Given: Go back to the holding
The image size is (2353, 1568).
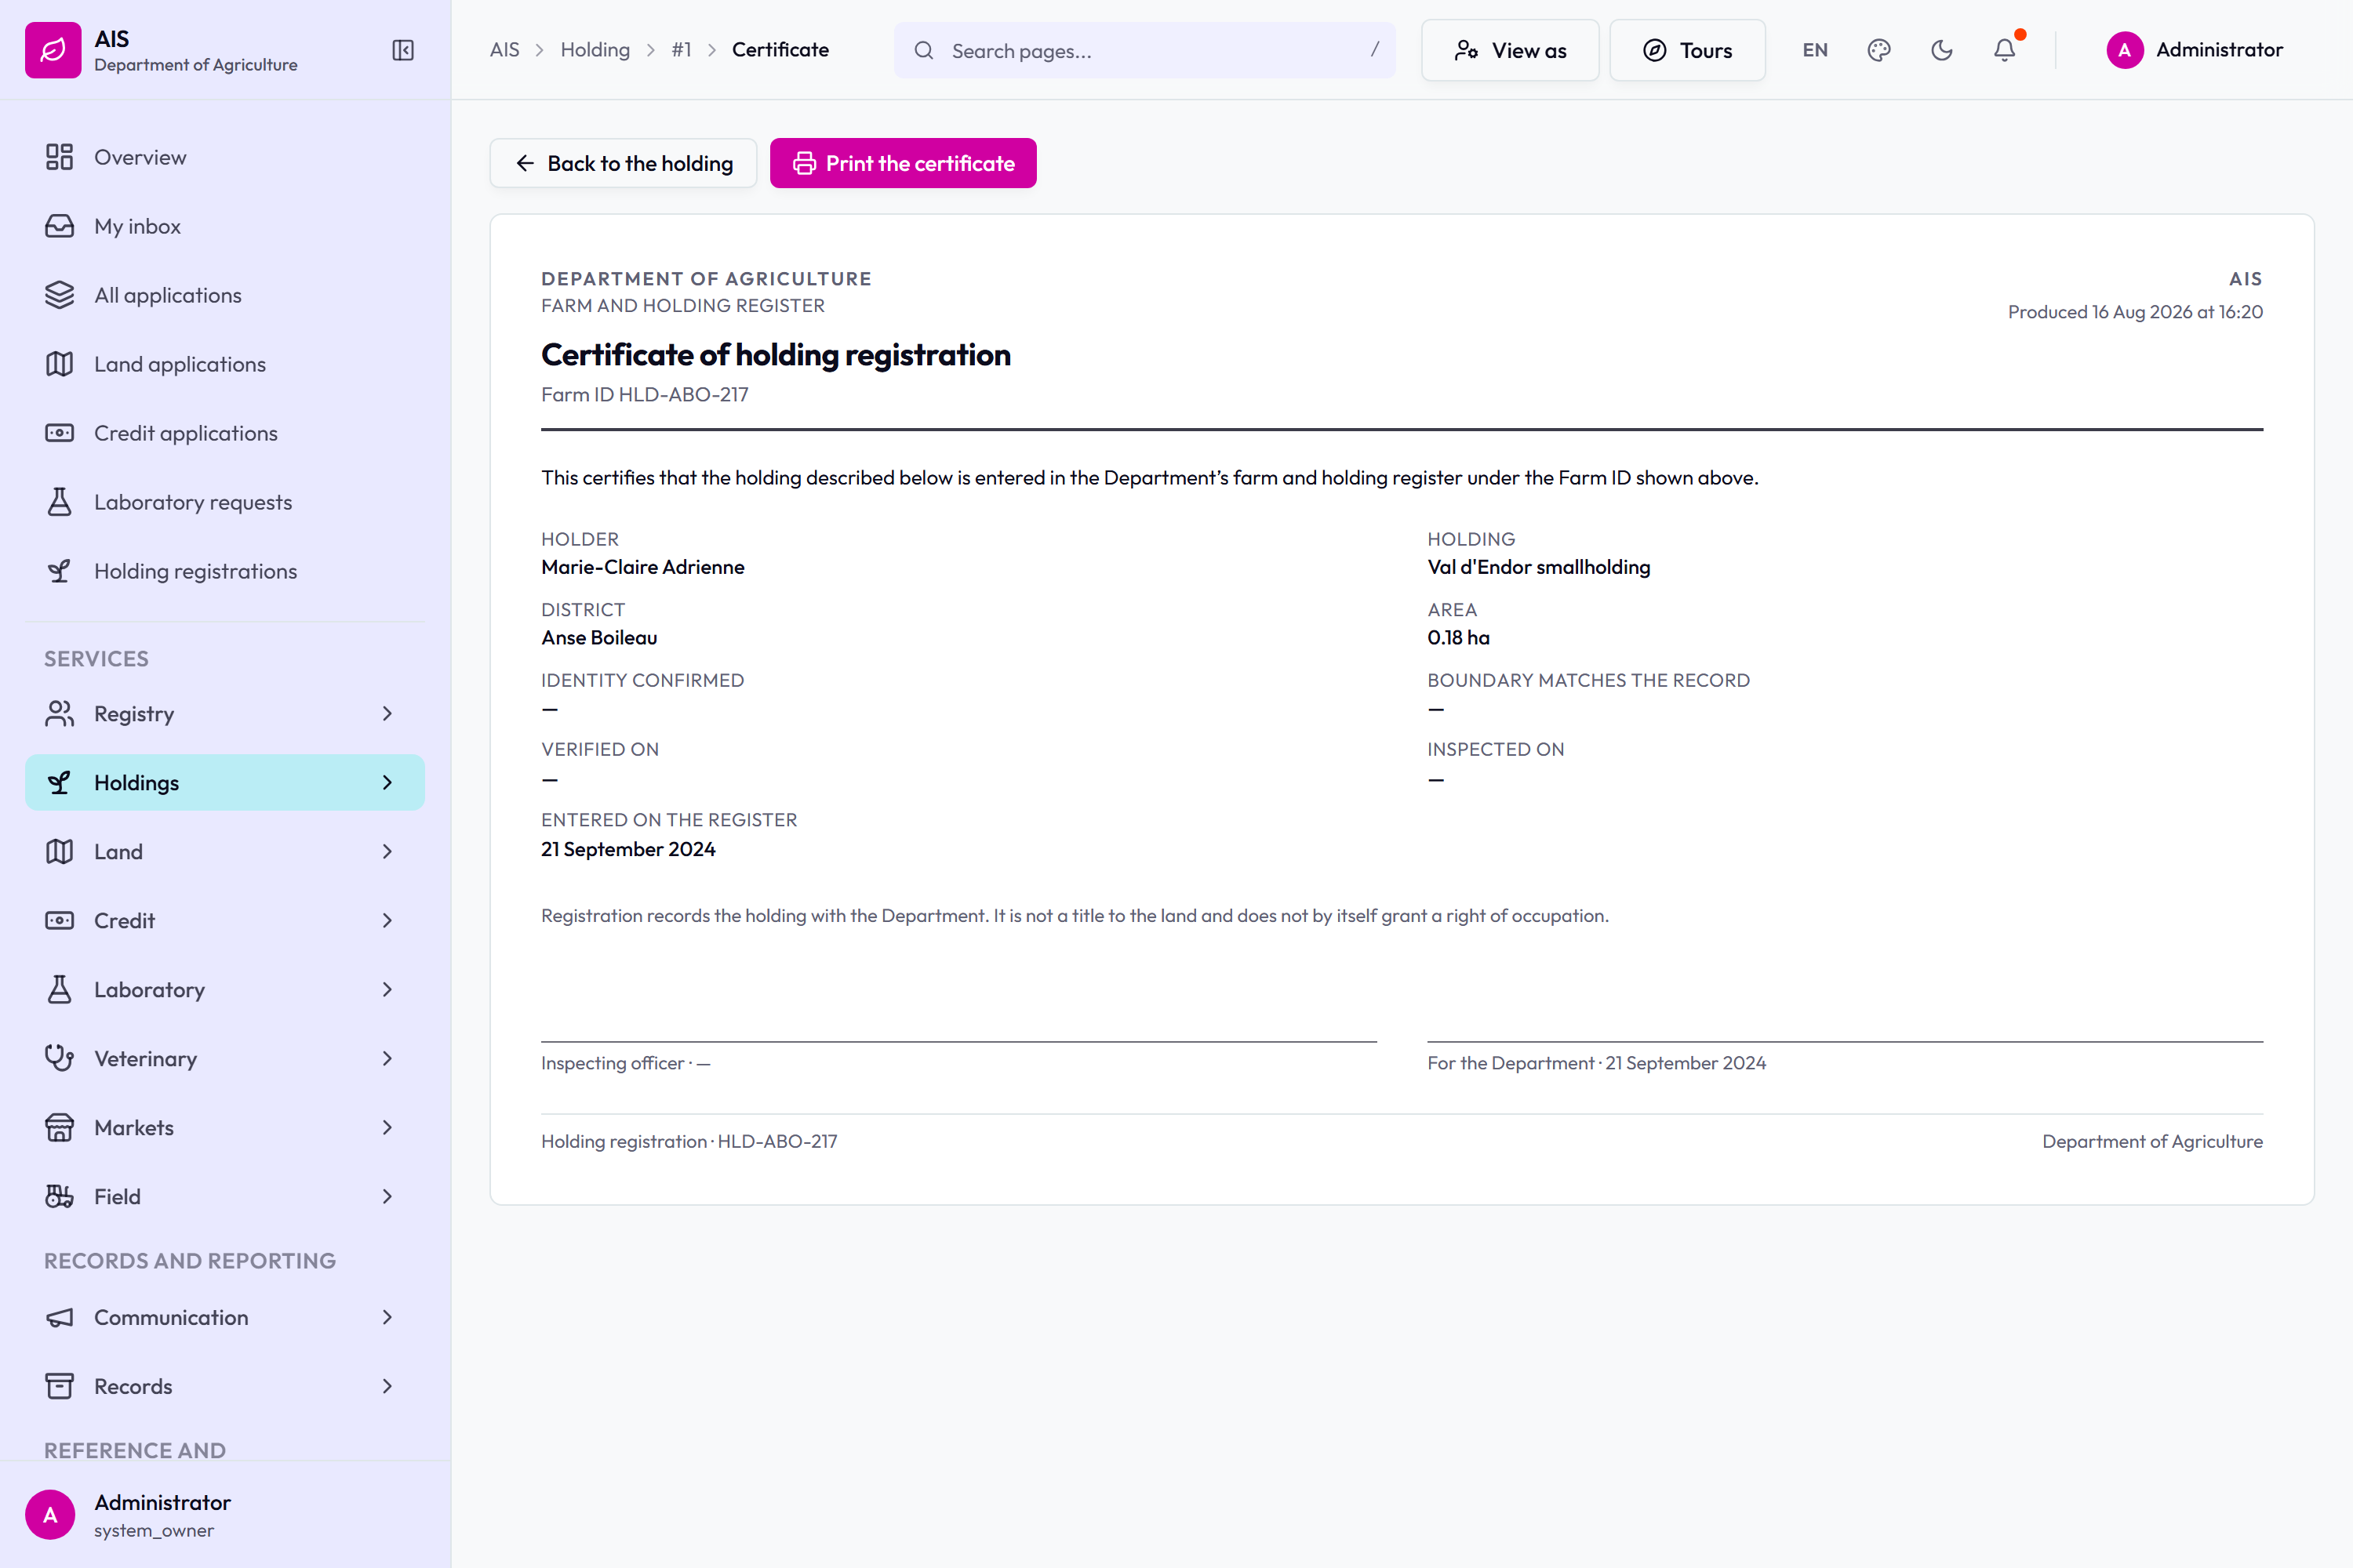Looking at the screenshot, I should point(624,163).
